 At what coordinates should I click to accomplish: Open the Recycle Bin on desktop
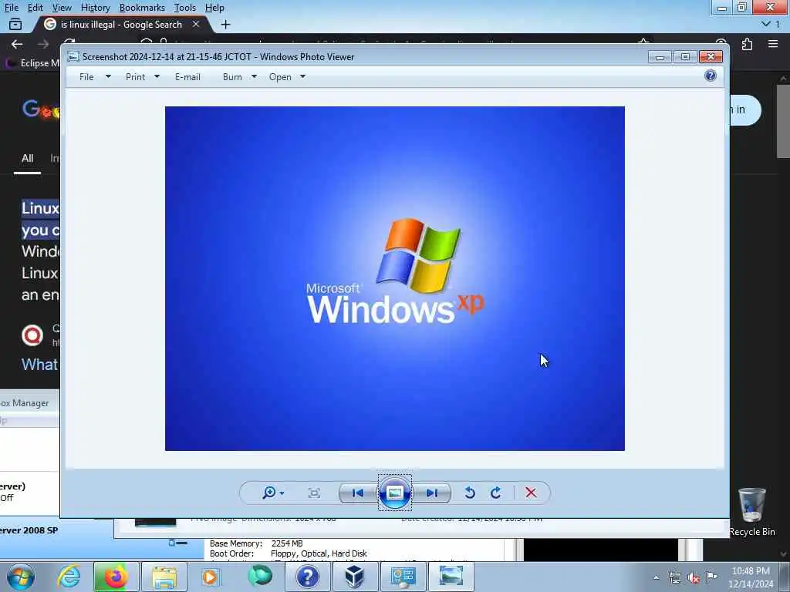(751, 512)
